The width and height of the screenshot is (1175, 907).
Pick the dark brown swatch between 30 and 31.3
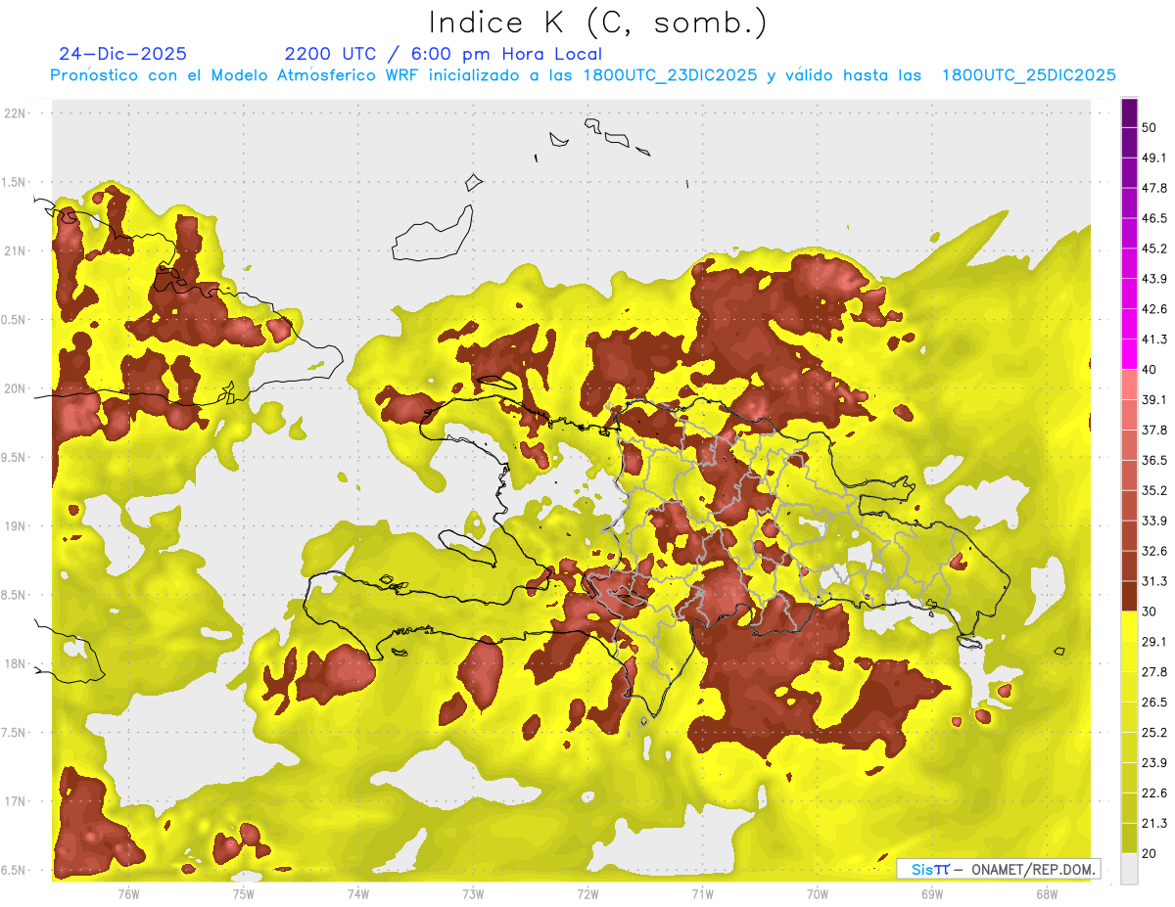tap(1129, 596)
